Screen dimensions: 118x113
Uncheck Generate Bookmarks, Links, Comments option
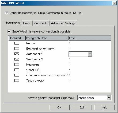pos(6,13)
